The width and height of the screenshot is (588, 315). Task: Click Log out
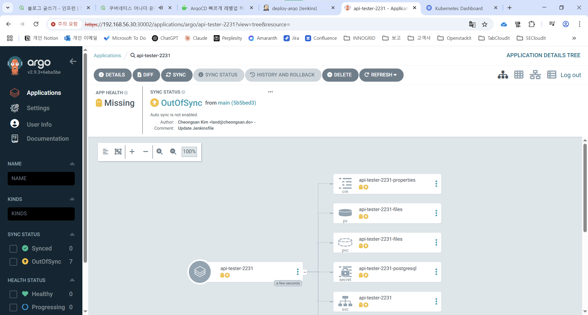pos(571,75)
